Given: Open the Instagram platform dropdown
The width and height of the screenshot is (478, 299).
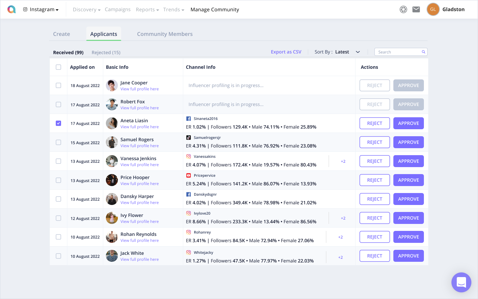Looking at the screenshot, I should tap(41, 9).
